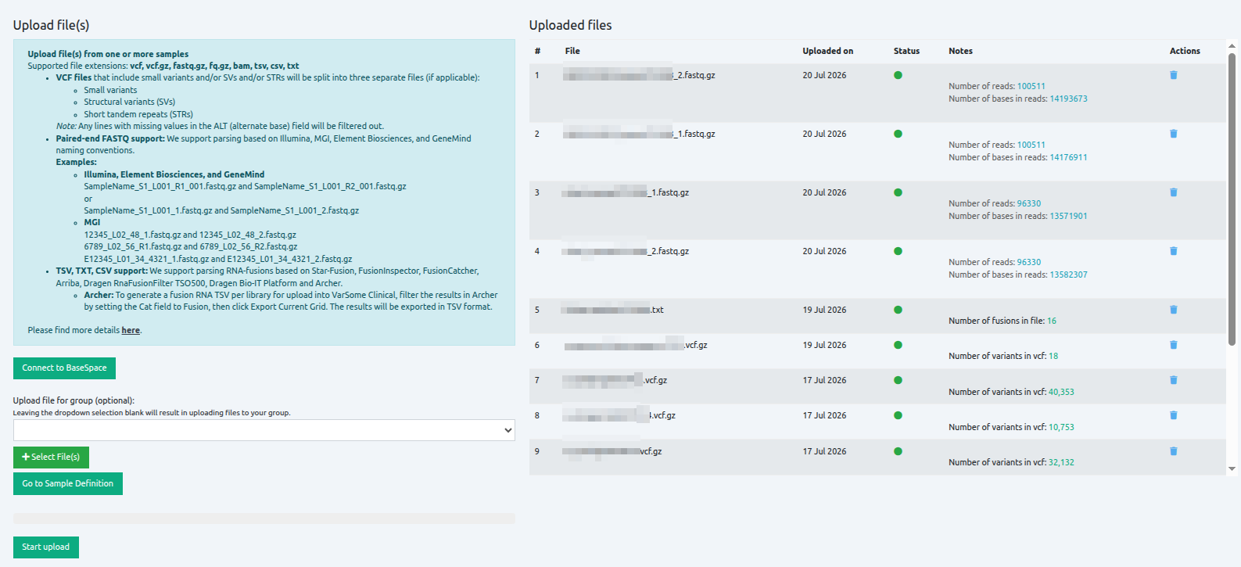This screenshot has width=1241, height=567.
Task: Click 17 Jul 2026 date in row 9
Action: (824, 451)
